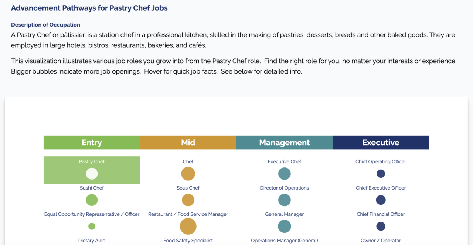Click the Operations Manager (General) label
Screen dimensions: 473x245
pyautogui.click(x=285, y=241)
